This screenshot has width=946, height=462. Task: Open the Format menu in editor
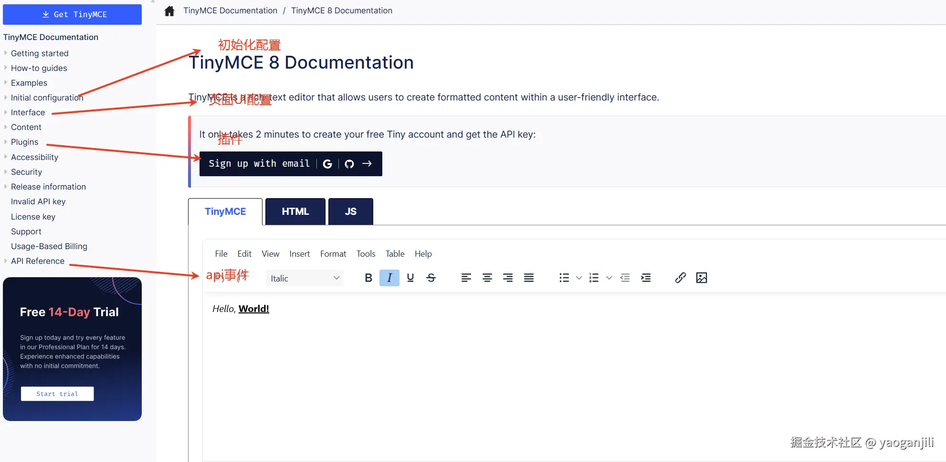333,254
